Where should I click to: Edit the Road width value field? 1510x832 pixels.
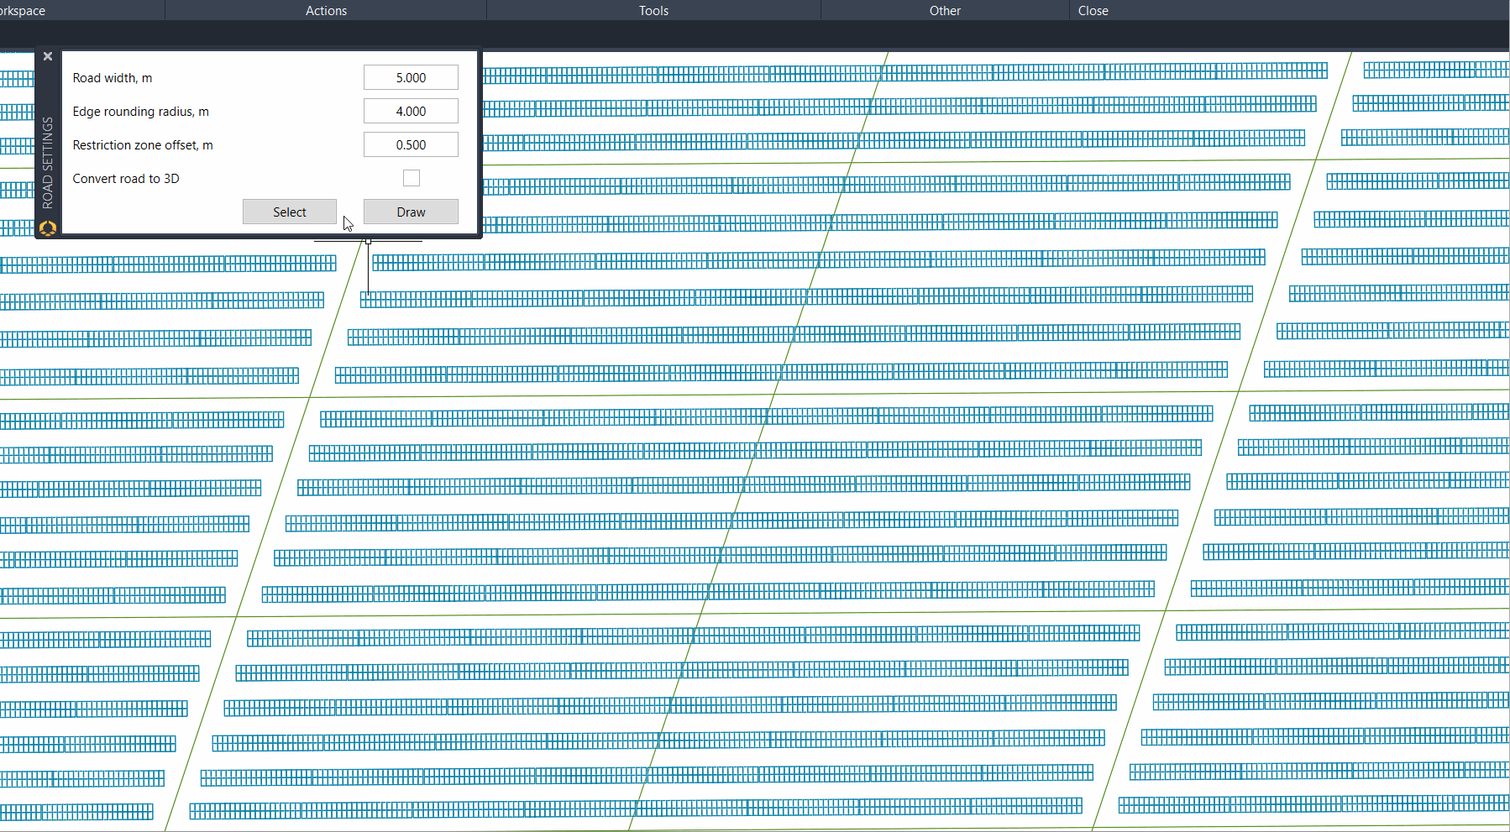point(411,77)
